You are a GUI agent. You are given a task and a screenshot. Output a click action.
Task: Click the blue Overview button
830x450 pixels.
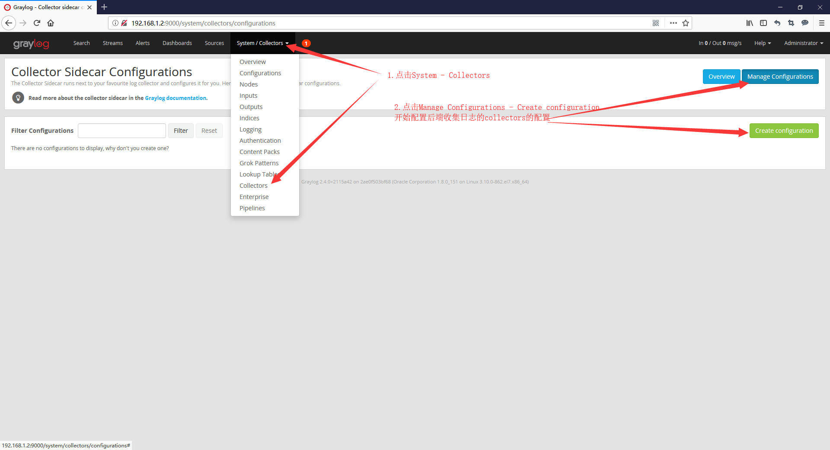tap(721, 77)
